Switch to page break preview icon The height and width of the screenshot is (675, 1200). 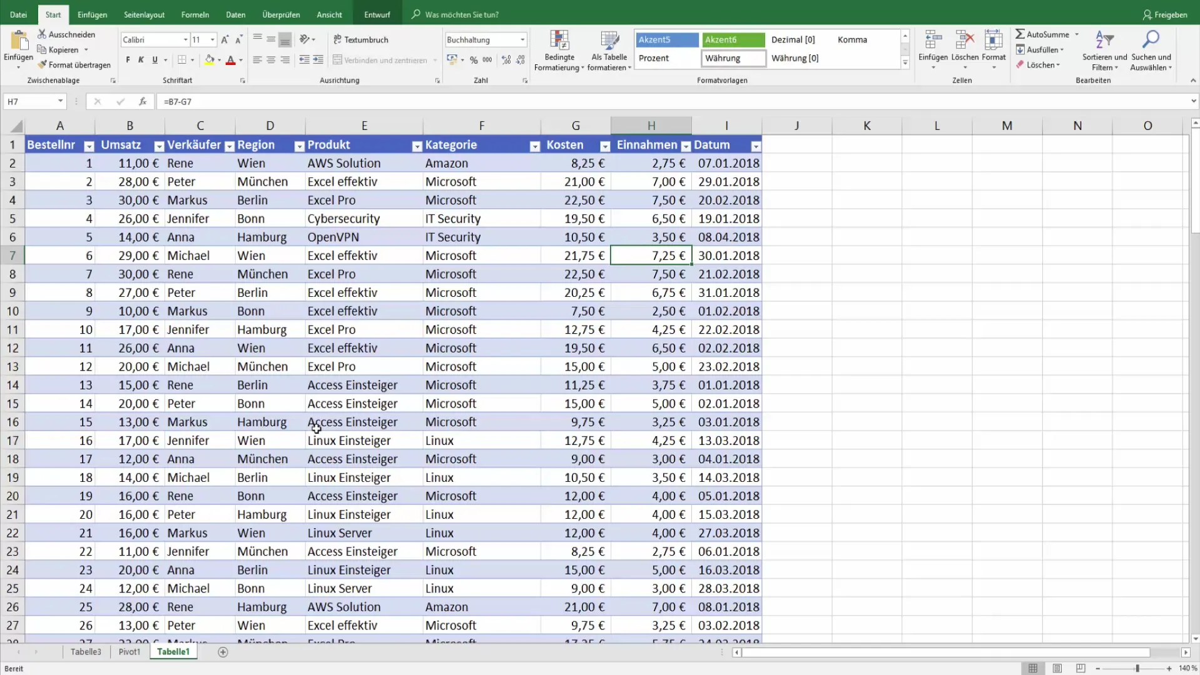[x=1081, y=668]
